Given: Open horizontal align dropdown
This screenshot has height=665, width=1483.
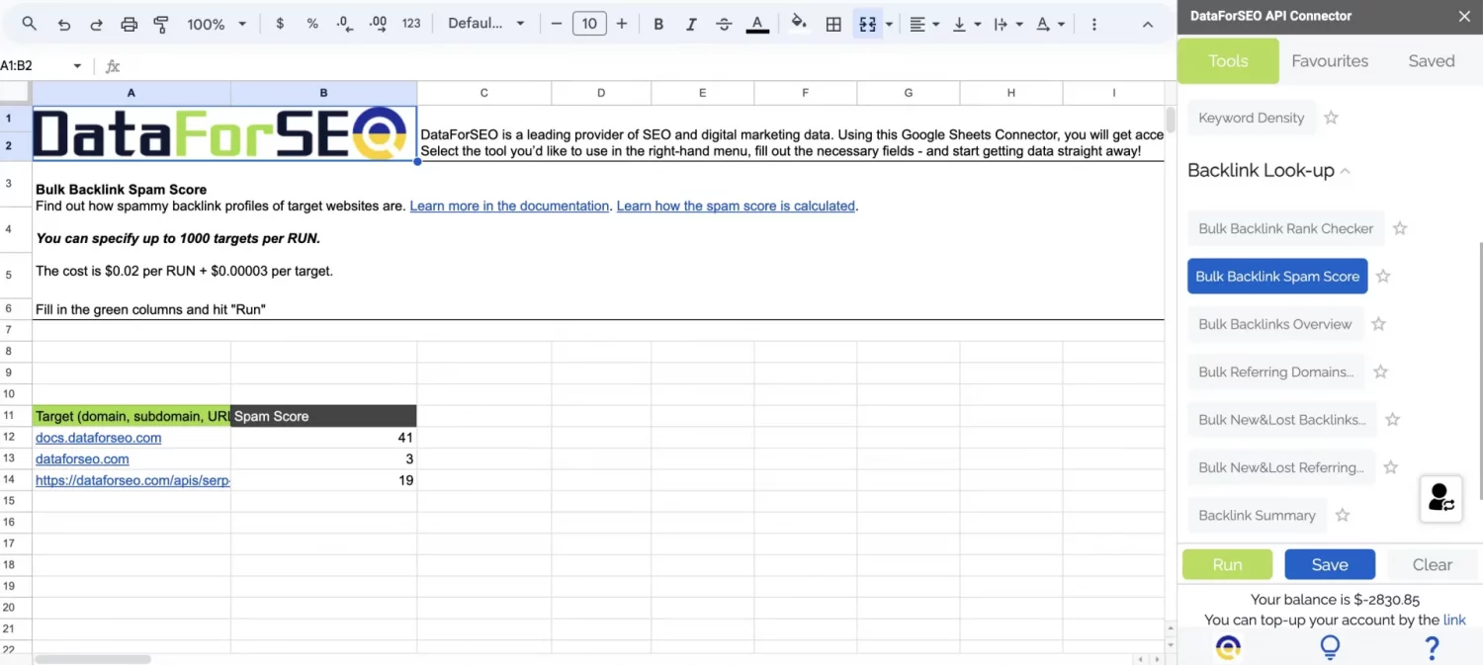Looking at the screenshot, I should 924,24.
